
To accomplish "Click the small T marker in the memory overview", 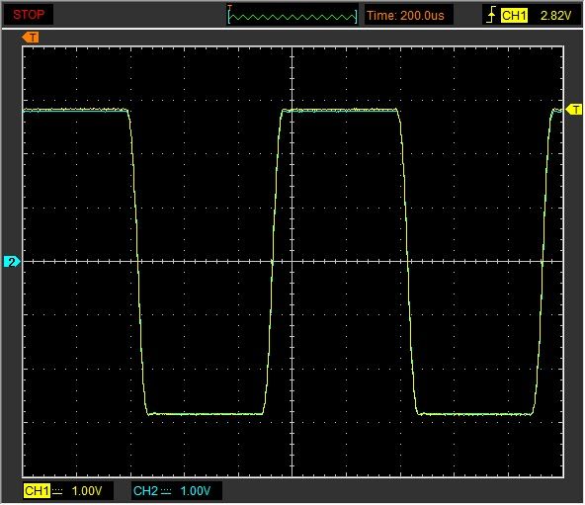I will point(230,7).
